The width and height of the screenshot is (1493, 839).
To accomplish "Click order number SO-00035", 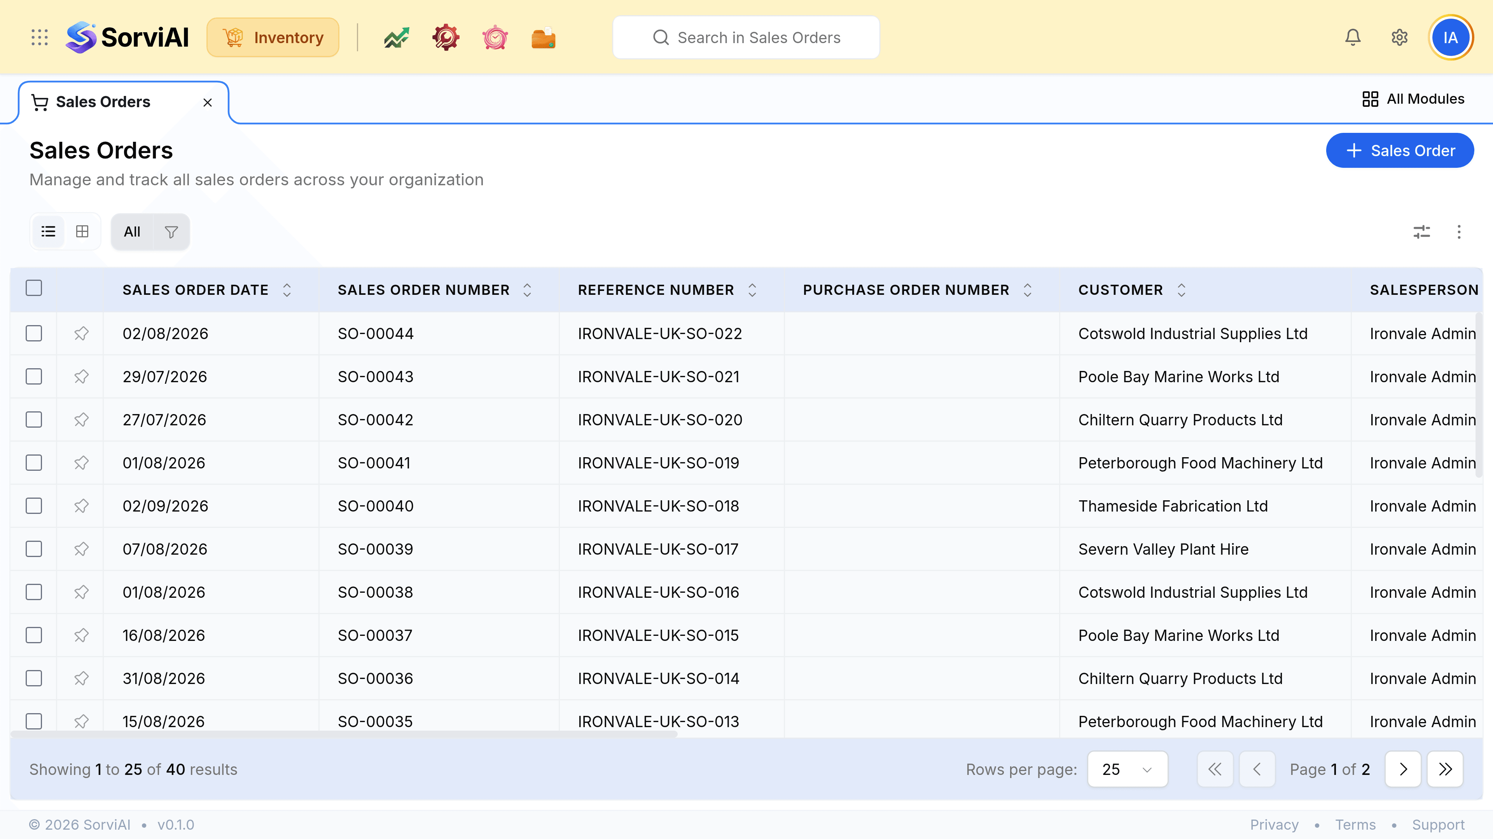I will pos(375,721).
